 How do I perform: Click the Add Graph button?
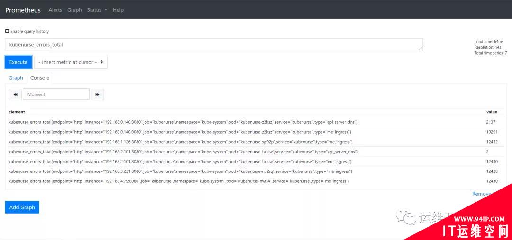point(22,207)
